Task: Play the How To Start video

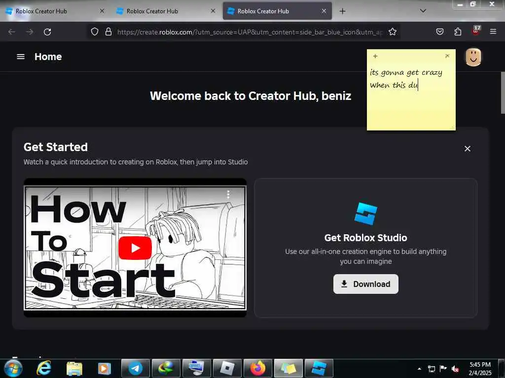Action: coord(135,248)
